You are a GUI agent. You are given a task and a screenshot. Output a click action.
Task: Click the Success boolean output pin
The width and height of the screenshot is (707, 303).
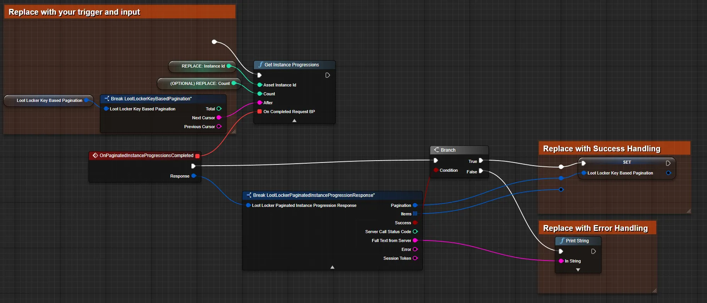415,223
